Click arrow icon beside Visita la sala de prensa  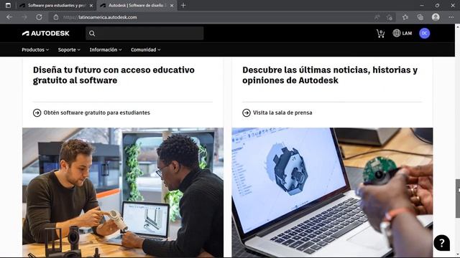click(247, 113)
